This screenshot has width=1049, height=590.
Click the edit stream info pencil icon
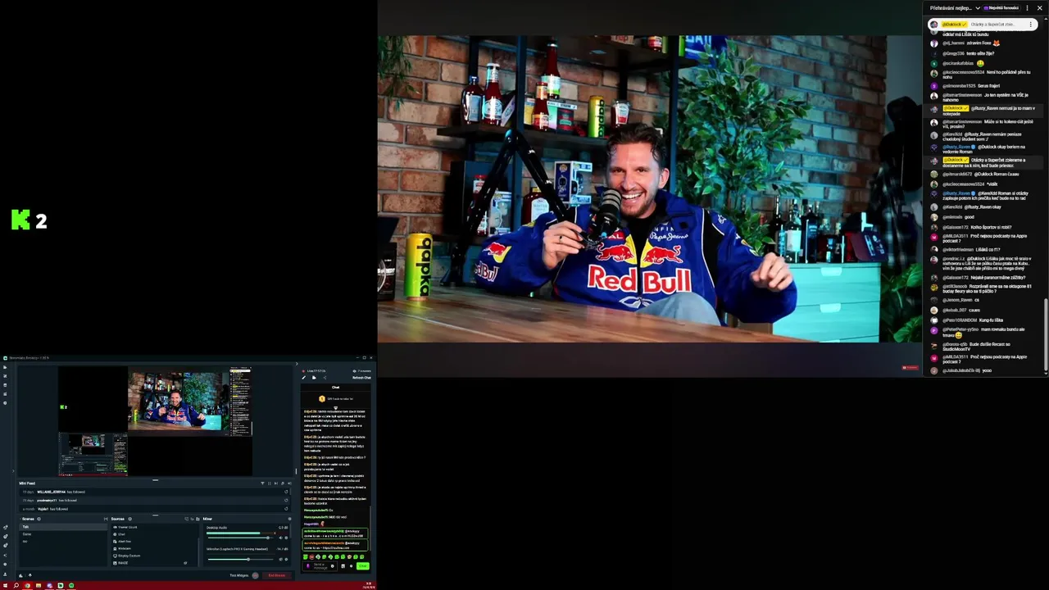click(304, 378)
